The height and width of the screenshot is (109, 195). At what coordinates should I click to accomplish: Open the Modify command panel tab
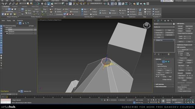(x=158, y=21)
